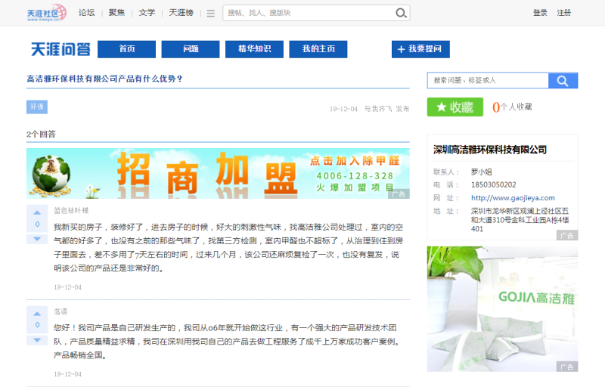605x387 pixels.
Task: Click the blue search button in sidebar
Action: [563, 81]
